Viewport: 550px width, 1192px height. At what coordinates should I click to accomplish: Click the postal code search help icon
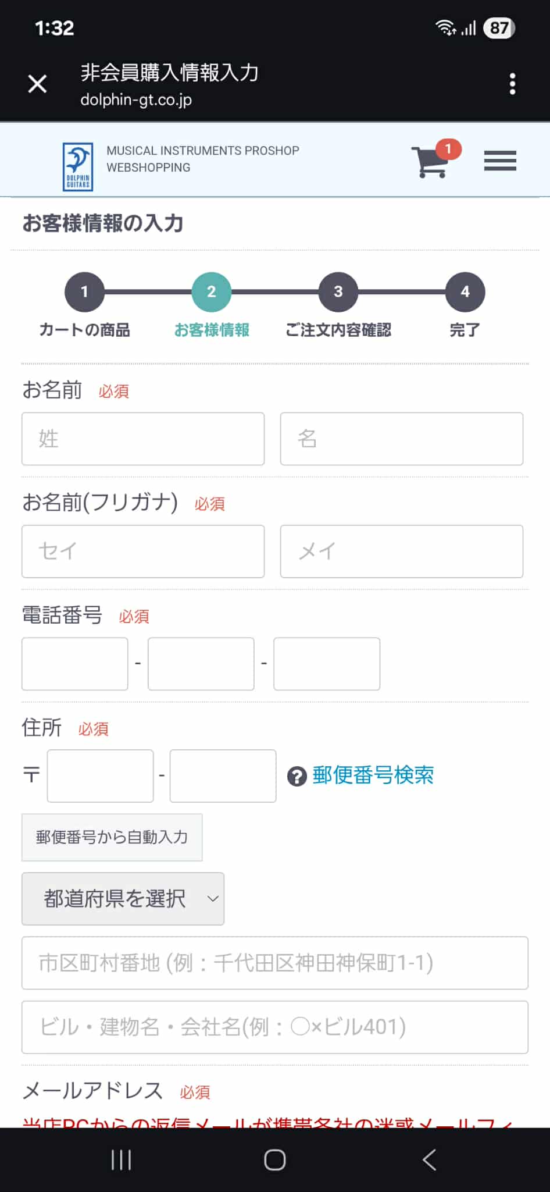[x=297, y=776]
